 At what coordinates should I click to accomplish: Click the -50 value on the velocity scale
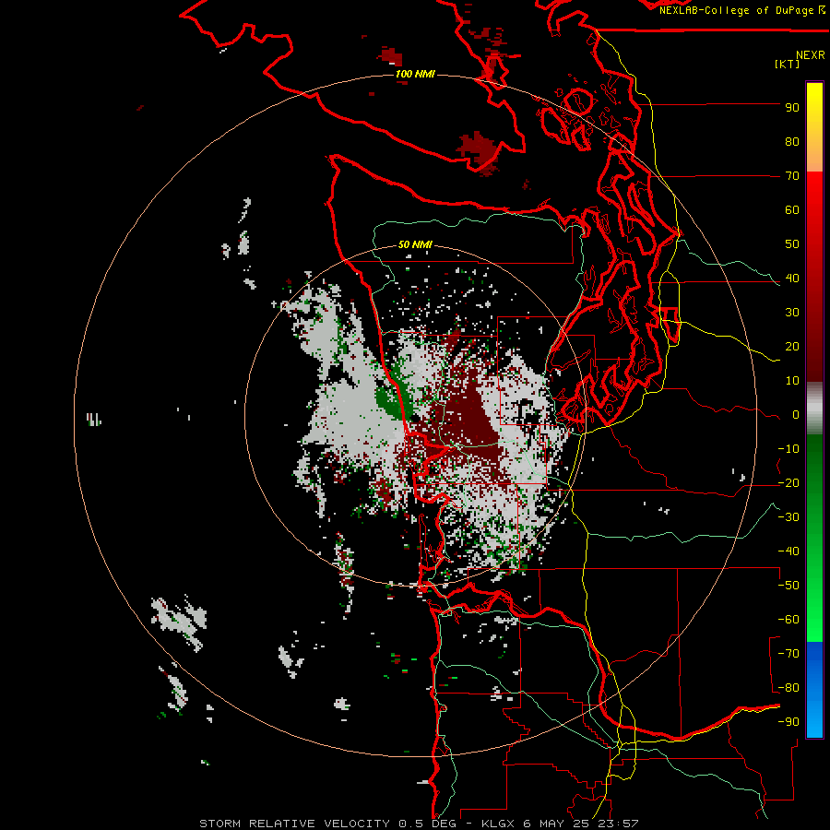pos(788,586)
